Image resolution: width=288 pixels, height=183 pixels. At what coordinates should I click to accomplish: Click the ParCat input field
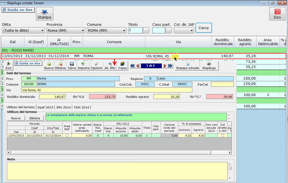point(222,84)
